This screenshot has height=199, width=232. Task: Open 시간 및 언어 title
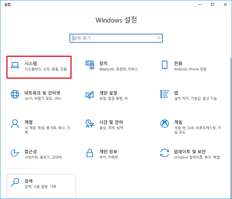point(111,122)
